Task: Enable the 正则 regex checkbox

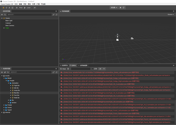Action: pyautogui.click(x=93, y=69)
